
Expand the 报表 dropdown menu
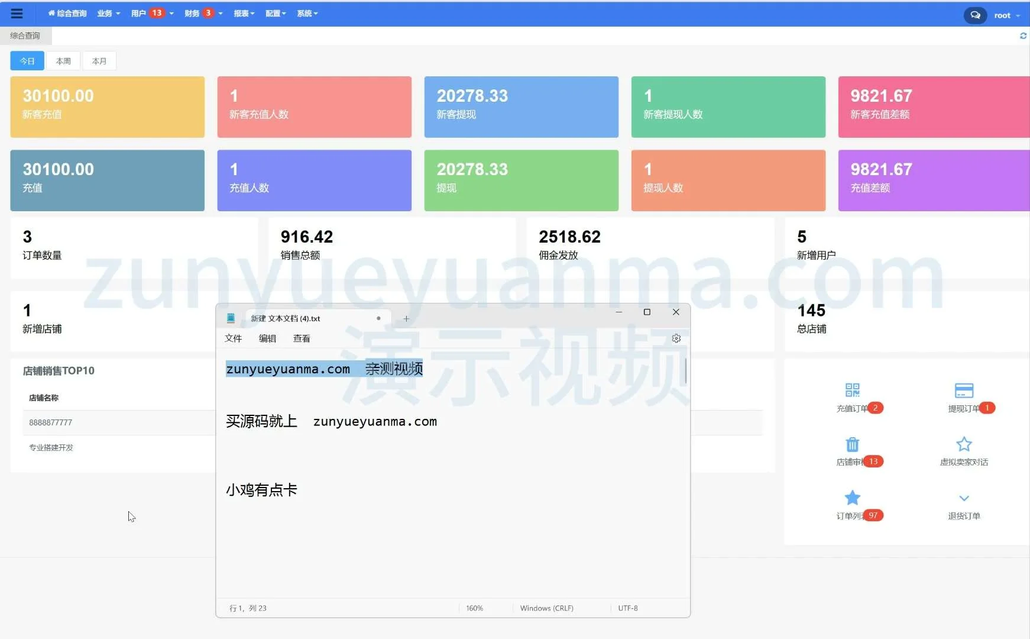[x=244, y=14]
